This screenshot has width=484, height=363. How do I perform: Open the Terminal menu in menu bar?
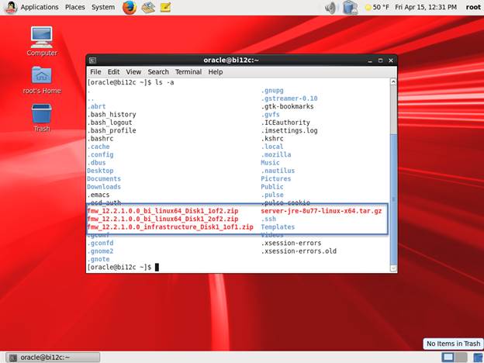[x=188, y=72]
